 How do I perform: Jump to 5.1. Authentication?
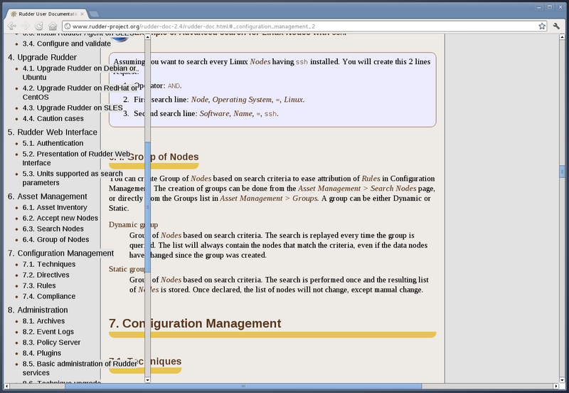click(x=53, y=143)
